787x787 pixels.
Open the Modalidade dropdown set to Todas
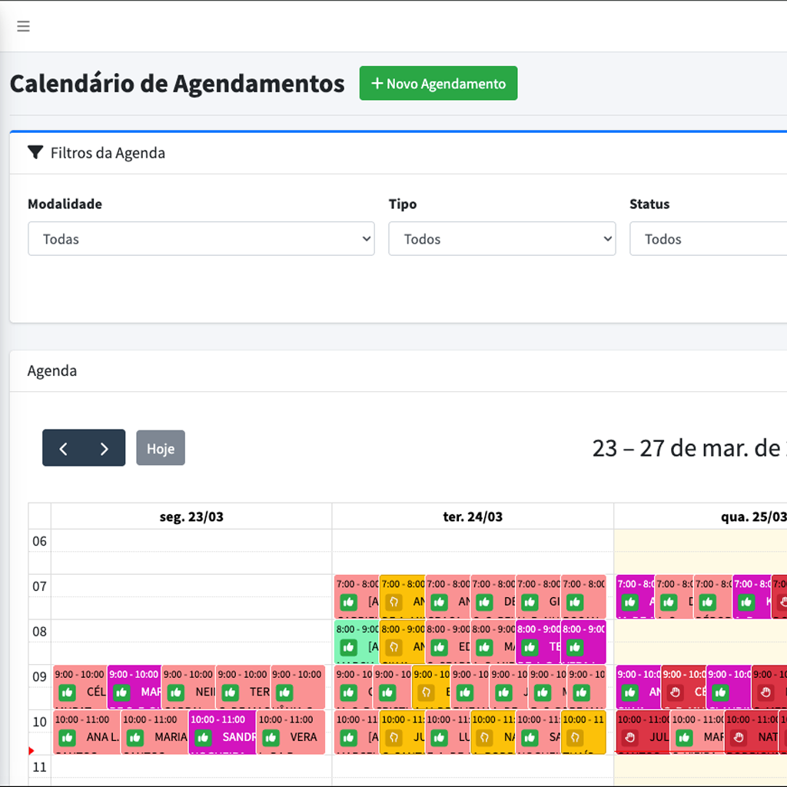[201, 238]
